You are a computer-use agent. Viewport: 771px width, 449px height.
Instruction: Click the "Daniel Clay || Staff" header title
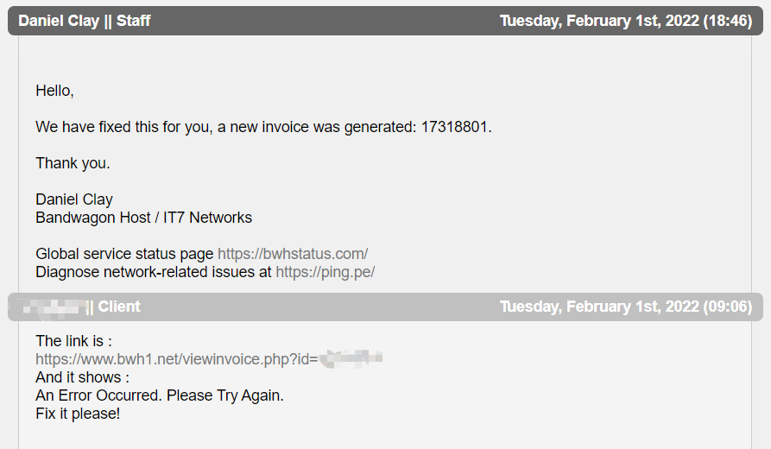85,21
